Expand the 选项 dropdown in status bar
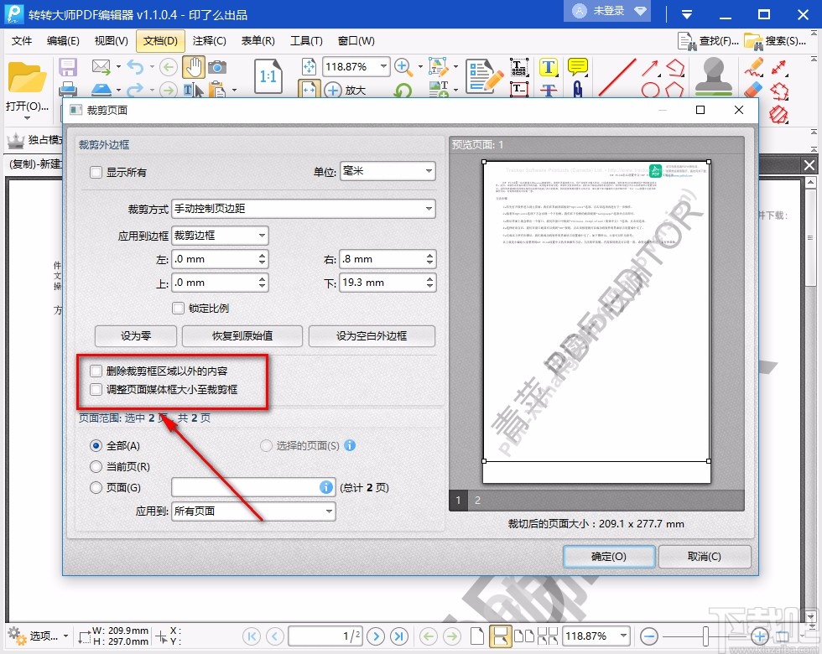The width and height of the screenshot is (822, 654). [x=66, y=636]
